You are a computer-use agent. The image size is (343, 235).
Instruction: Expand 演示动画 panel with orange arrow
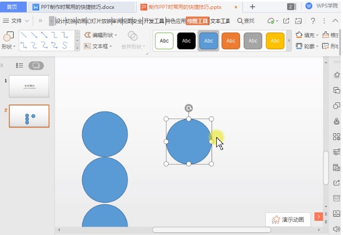tap(318, 217)
